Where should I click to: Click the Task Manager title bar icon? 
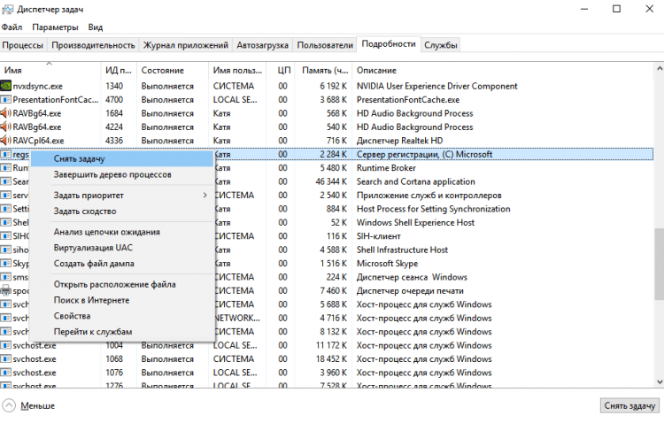[7, 9]
